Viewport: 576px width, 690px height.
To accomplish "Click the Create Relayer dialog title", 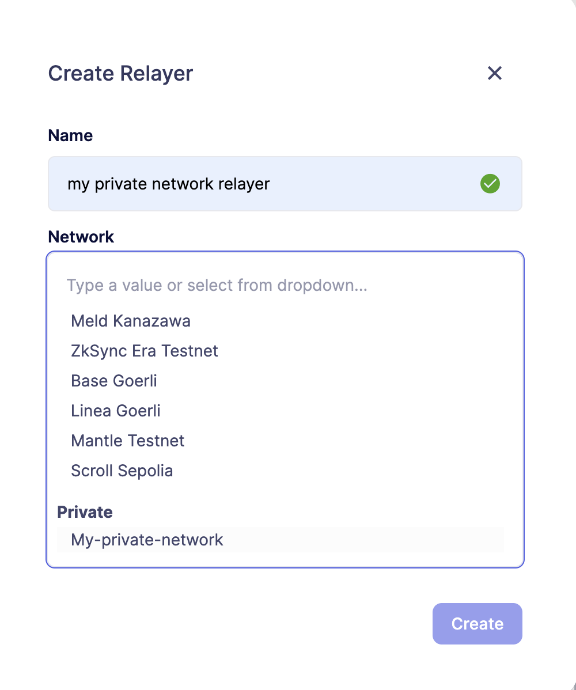I will 120,73.
